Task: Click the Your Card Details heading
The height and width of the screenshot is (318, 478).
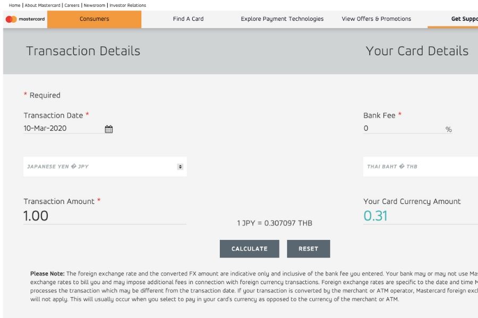Action: click(417, 51)
